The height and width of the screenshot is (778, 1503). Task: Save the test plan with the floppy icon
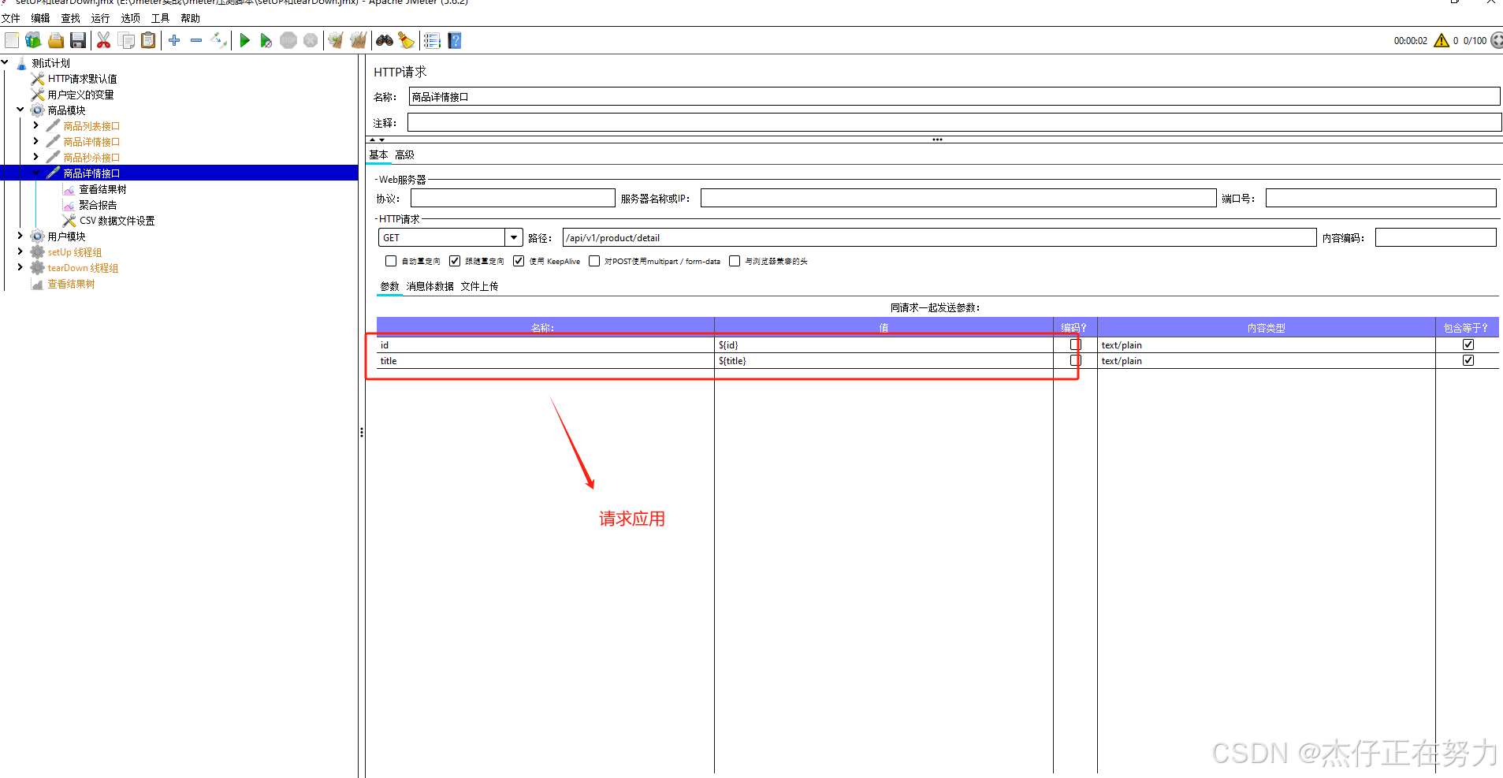[77, 40]
